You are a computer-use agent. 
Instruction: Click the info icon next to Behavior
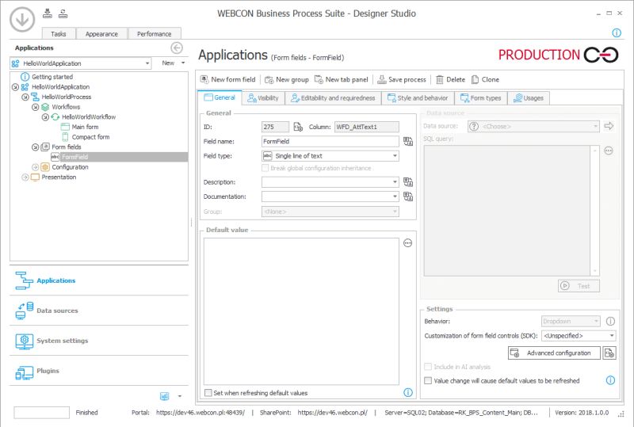pos(610,321)
